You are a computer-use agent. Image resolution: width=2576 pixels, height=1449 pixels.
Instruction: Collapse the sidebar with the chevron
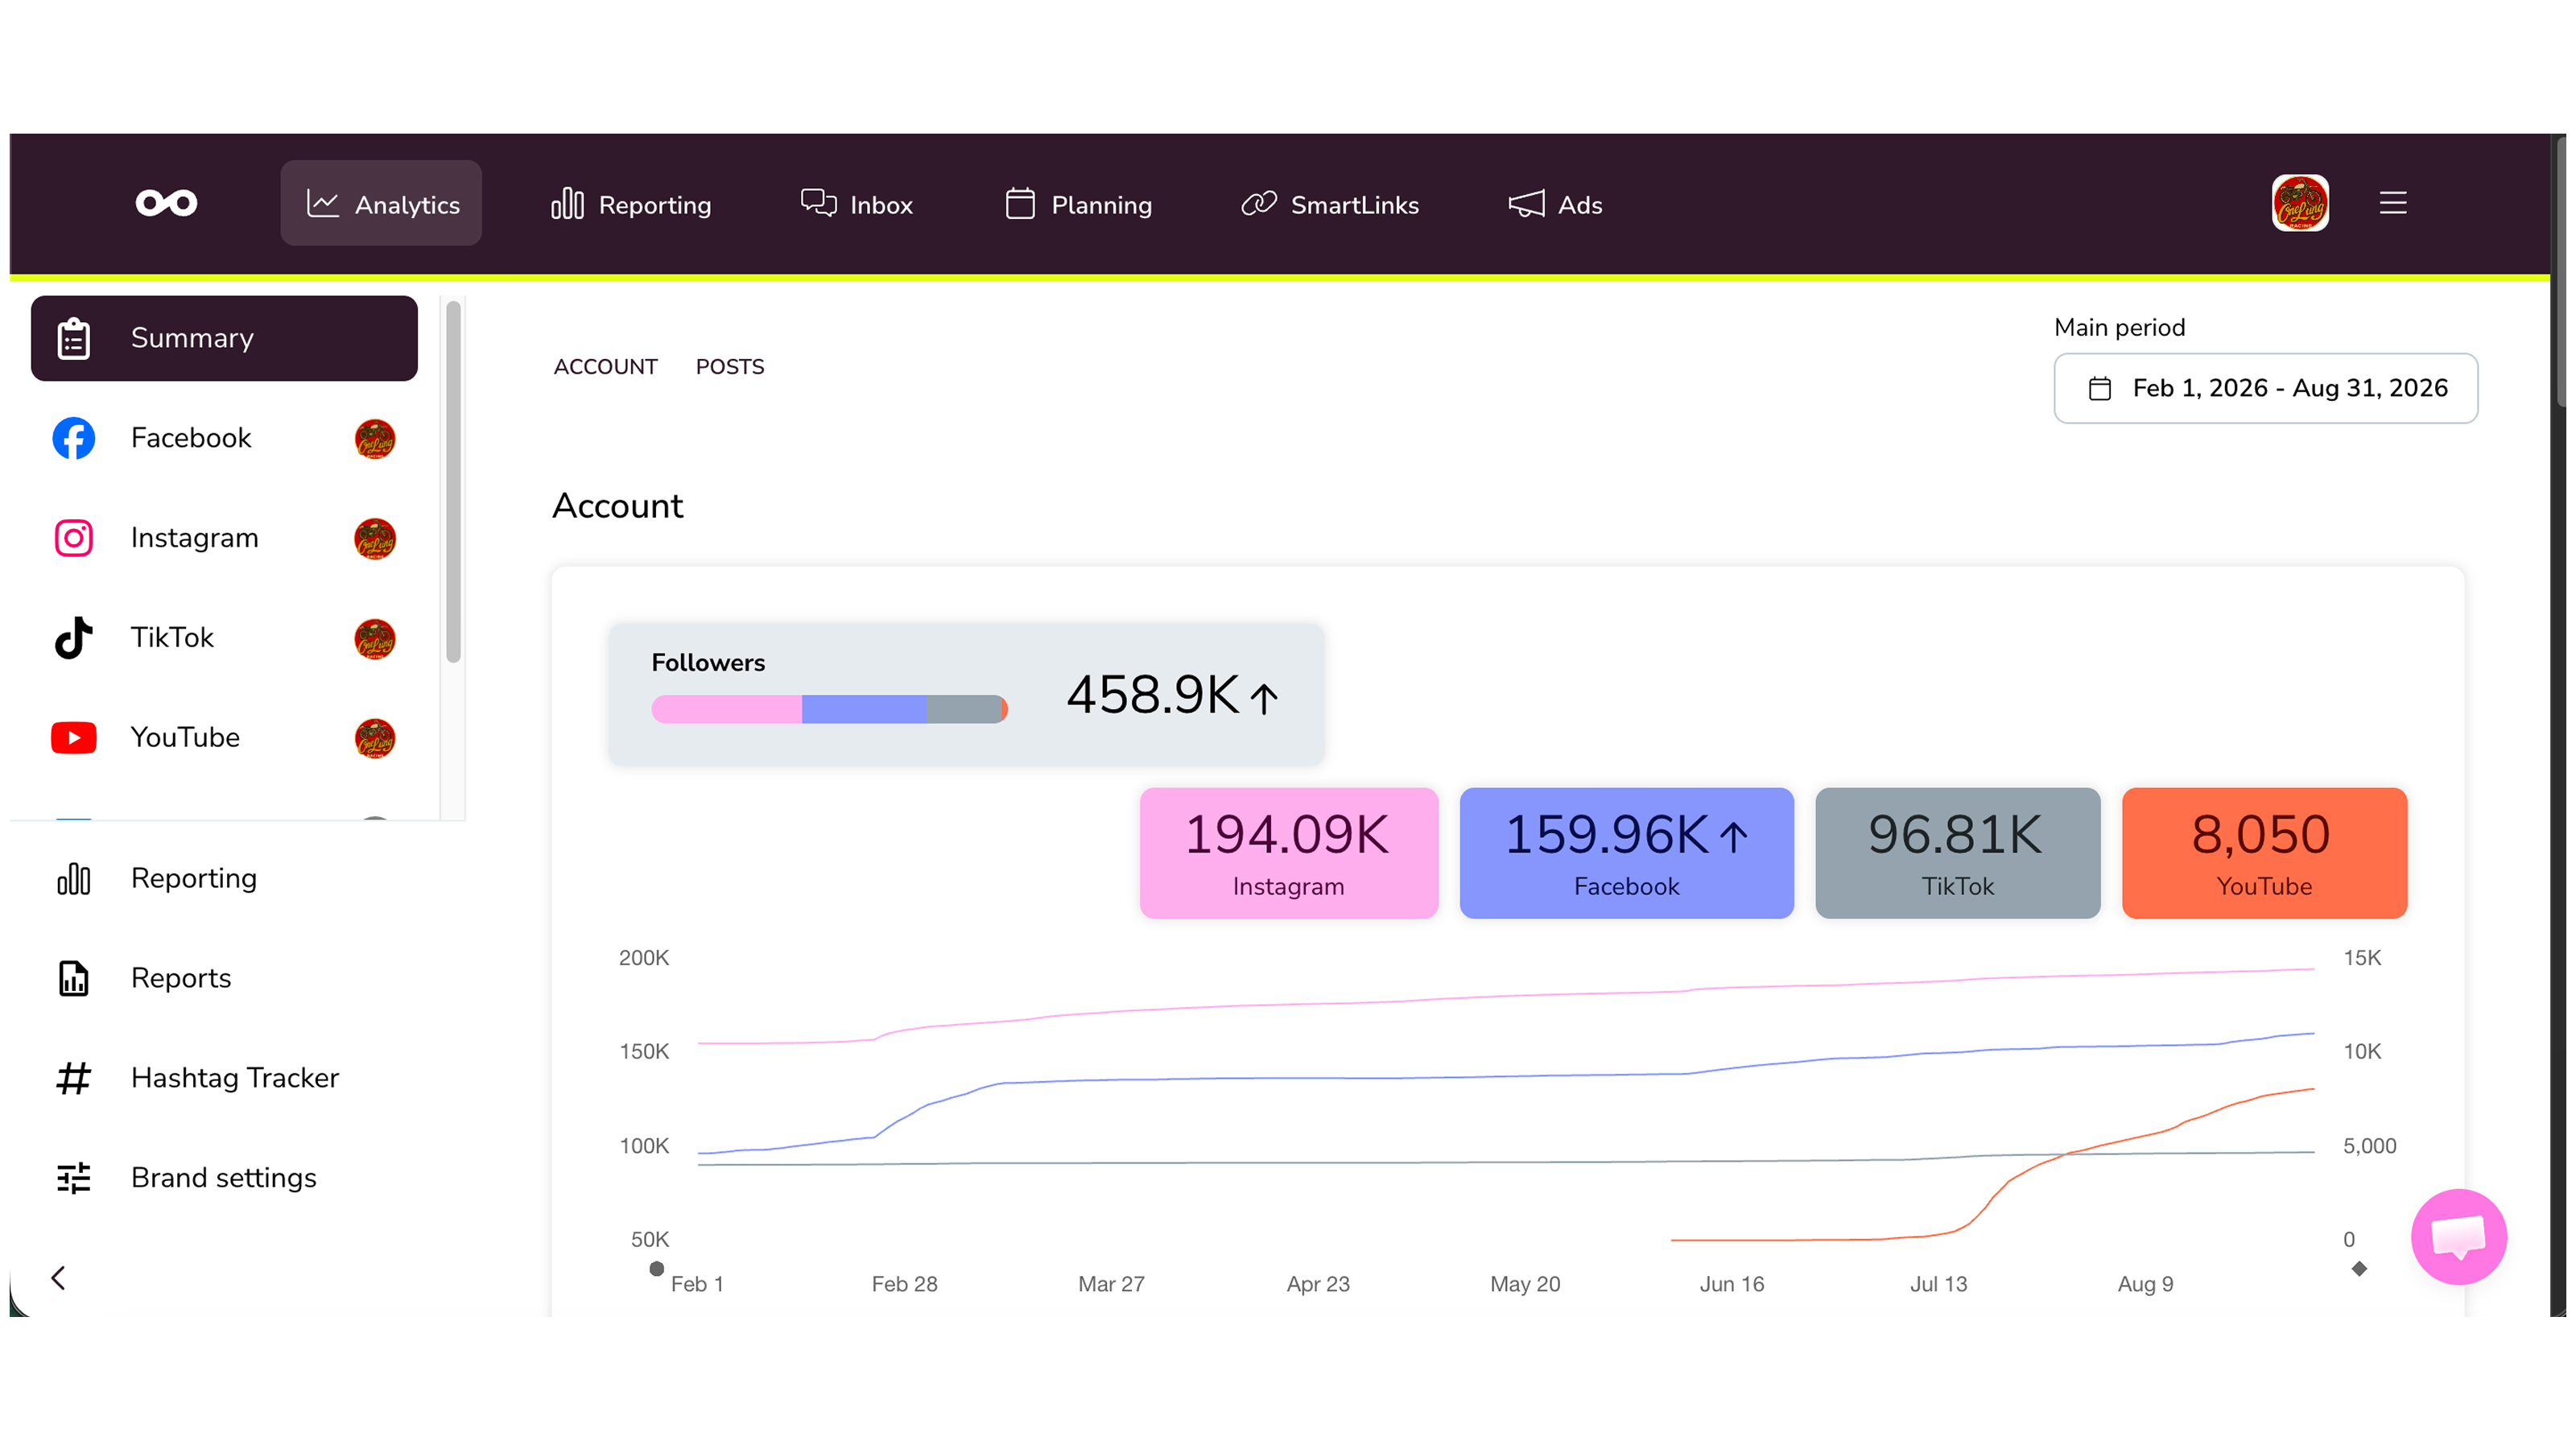[x=59, y=1278]
